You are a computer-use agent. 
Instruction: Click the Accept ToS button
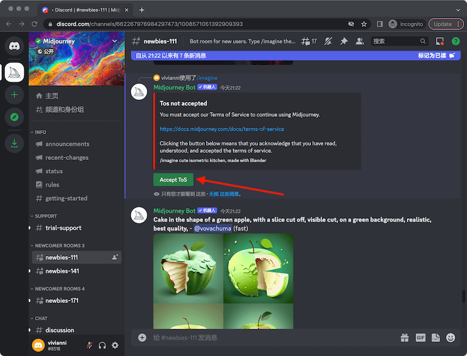(173, 180)
